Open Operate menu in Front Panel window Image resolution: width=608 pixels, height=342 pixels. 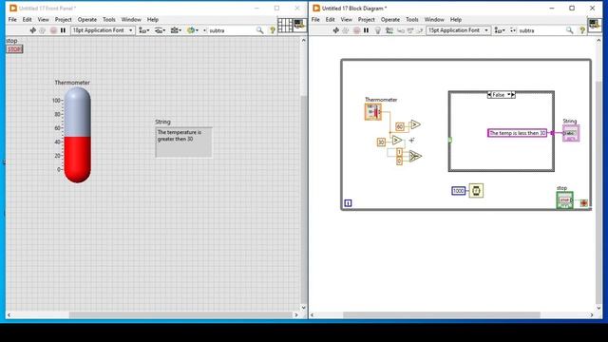(x=86, y=19)
